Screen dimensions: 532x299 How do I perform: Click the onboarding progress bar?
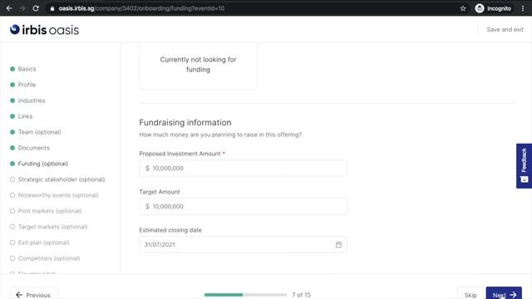pos(245,295)
